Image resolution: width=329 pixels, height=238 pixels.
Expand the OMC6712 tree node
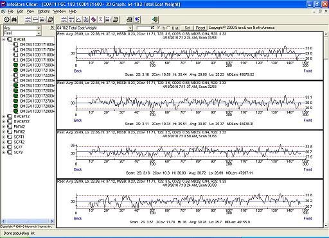click(x=4, y=116)
